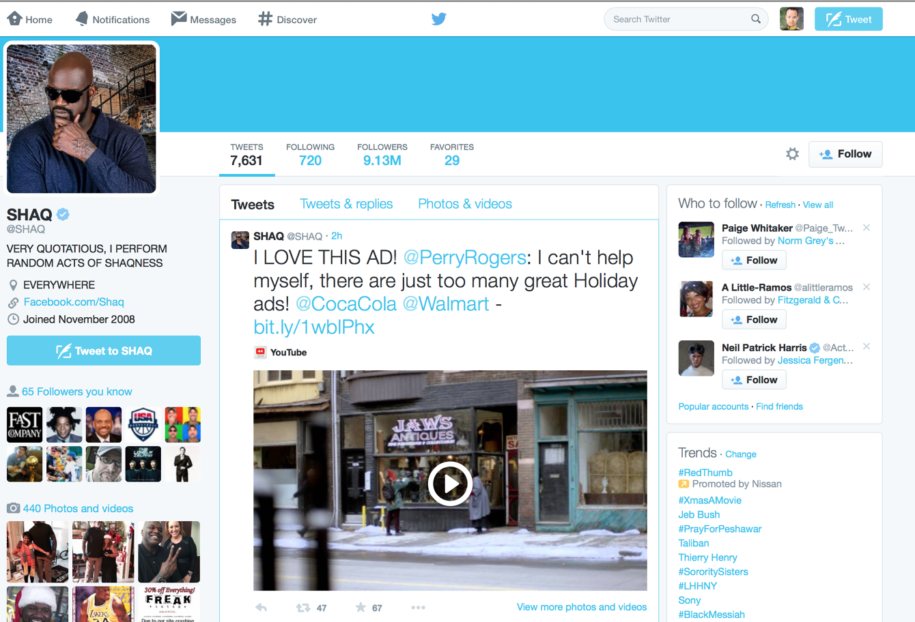The width and height of the screenshot is (915, 622).
Task: Open the bit.ly/1wblPhx link
Action: (x=314, y=327)
